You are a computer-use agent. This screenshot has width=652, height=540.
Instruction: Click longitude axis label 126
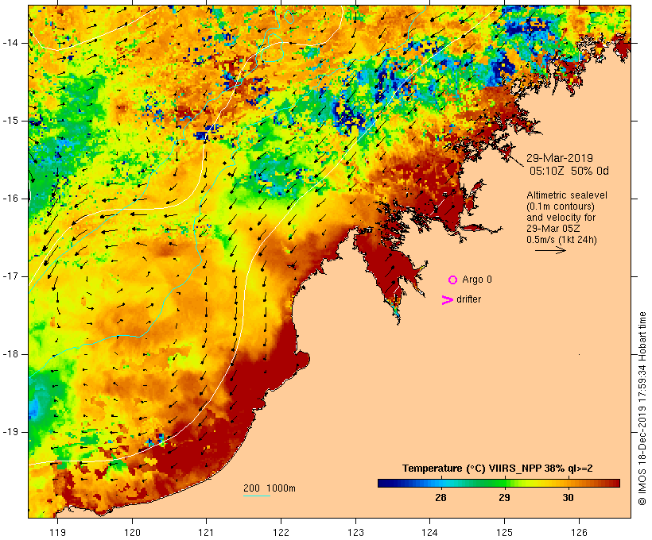(x=579, y=532)
